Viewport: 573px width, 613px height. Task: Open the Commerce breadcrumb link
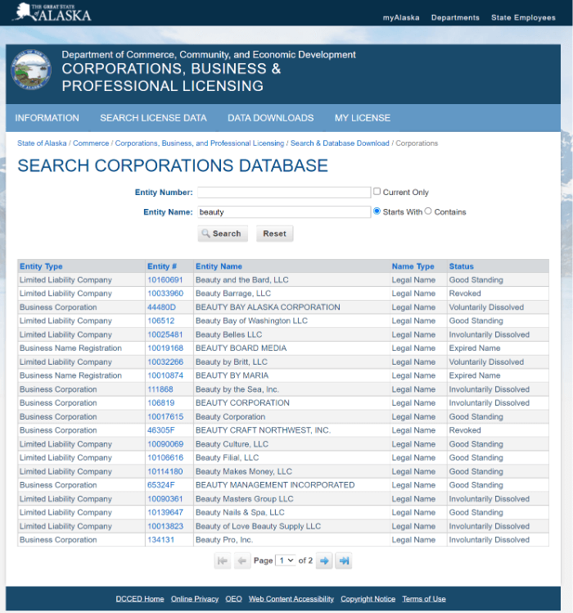91,143
